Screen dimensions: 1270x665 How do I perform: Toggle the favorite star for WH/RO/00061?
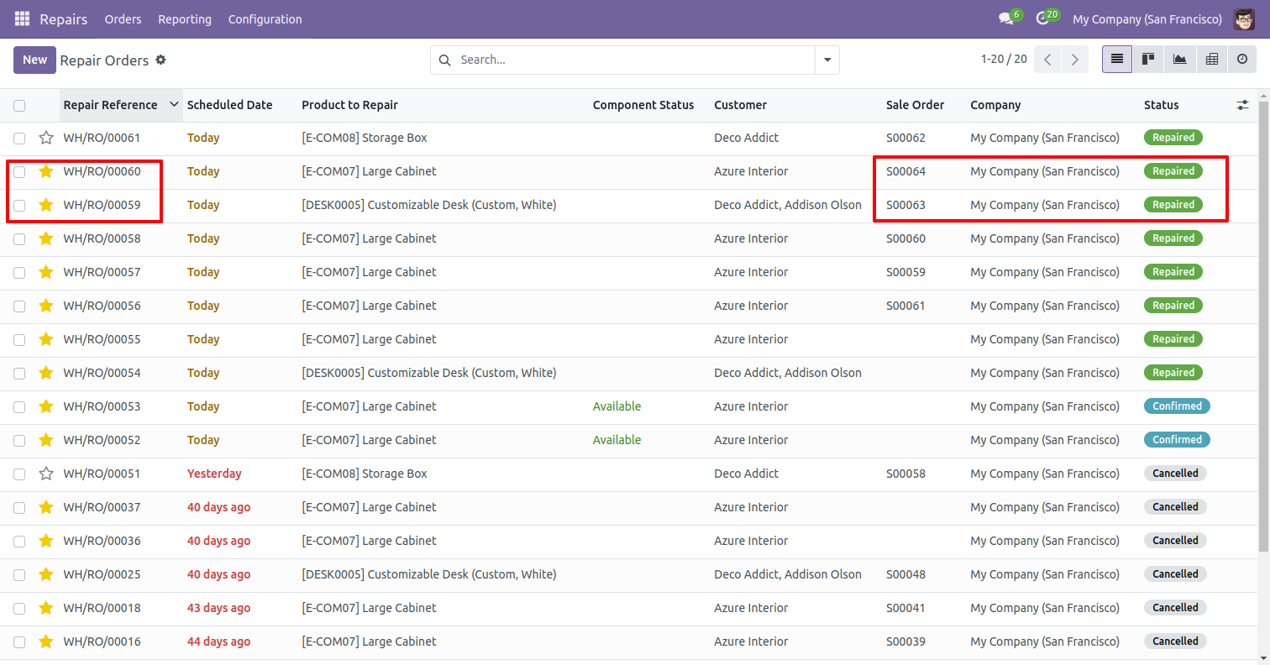[46, 138]
